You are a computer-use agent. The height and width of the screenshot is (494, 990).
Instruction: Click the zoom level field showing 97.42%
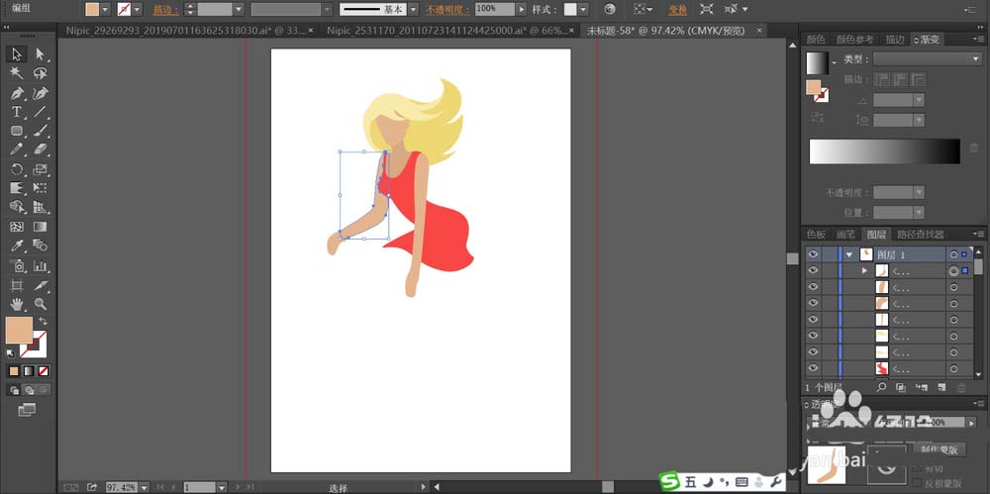coord(121,487)
